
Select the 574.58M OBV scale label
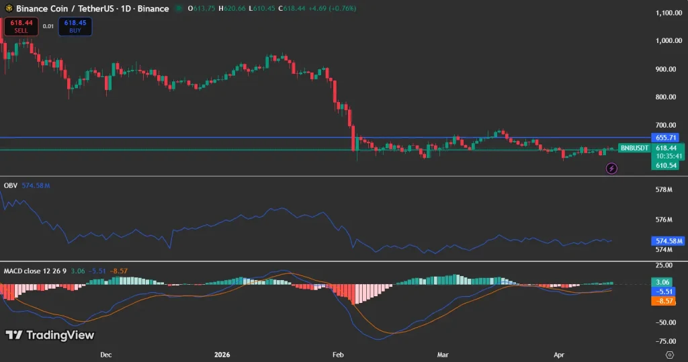pyautogui.click(x=668, y=241)
